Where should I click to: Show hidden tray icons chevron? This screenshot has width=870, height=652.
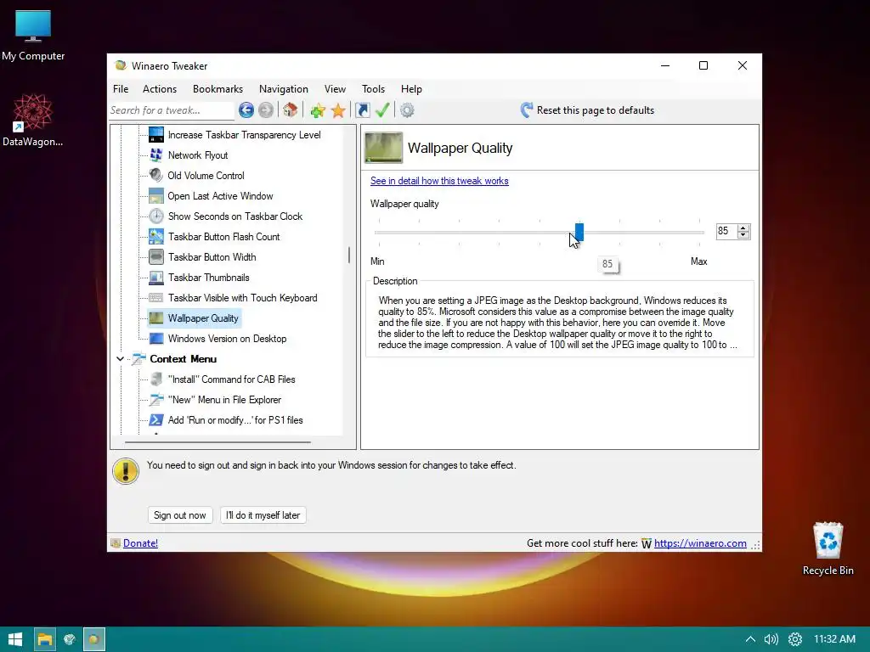(750, 639)
